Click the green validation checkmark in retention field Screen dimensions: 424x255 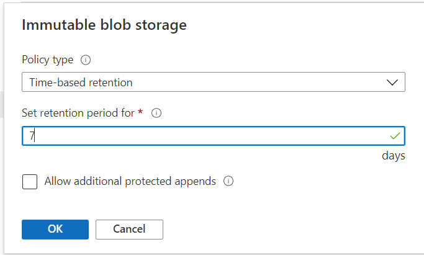(395, 136)
